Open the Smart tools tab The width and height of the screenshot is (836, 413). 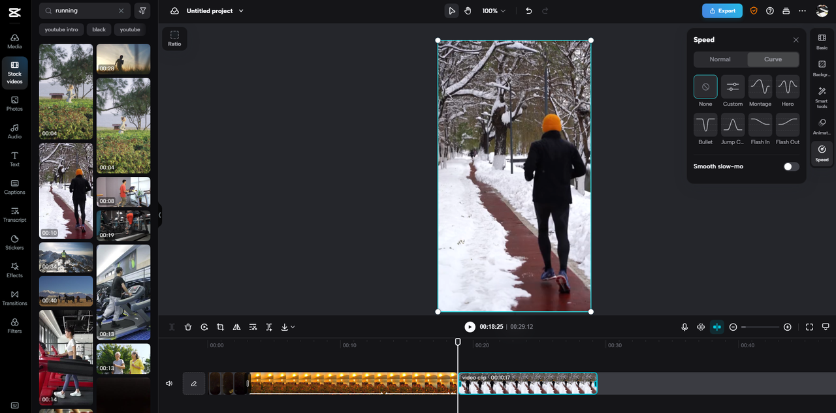click(822, 99)
